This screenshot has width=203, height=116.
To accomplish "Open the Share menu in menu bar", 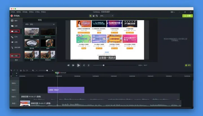I will (x=37, y=12).
